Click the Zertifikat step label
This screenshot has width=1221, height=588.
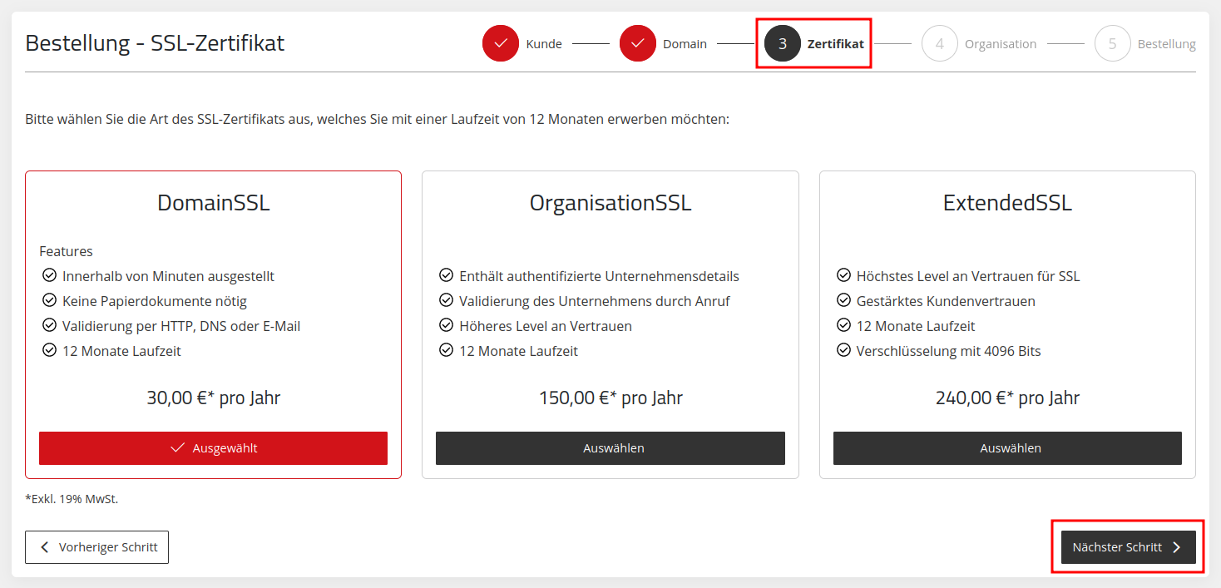coord(836,44)
